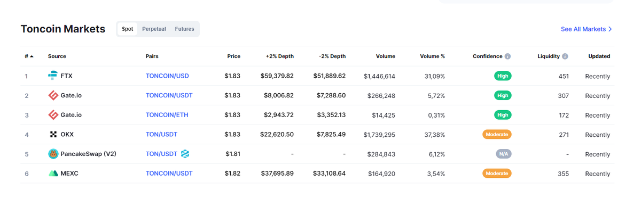Viewport: 641px width, 198px height.
Task: Click the info icon next to Liquidity
Action: [x=565, y=56]
